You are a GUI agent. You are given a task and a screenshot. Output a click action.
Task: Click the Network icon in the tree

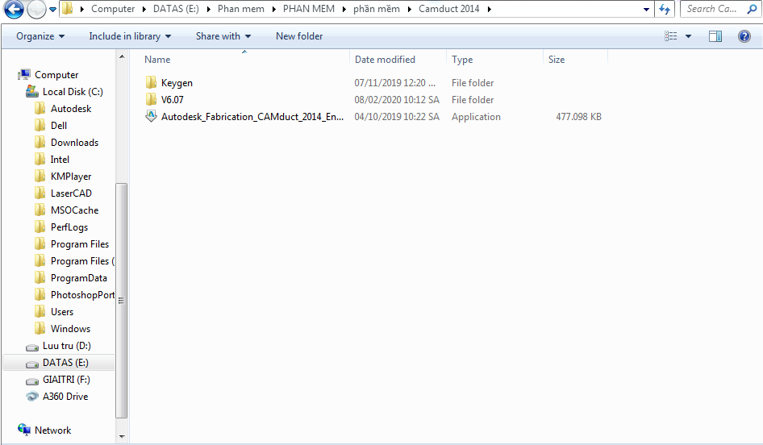pos(24,430)
